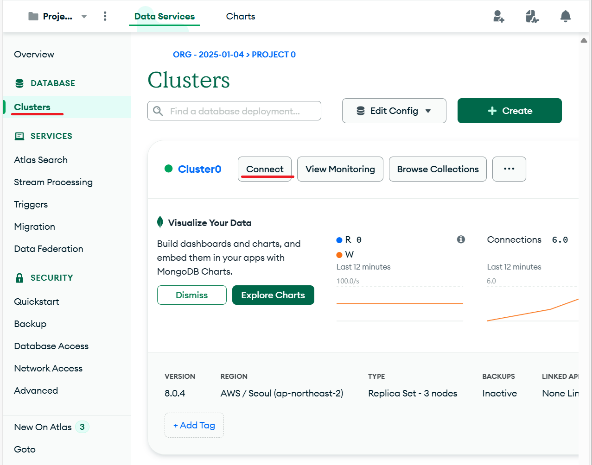Open the Cluster0 link
The width and height of the screenshot is (592, 465).
[199, 169]
